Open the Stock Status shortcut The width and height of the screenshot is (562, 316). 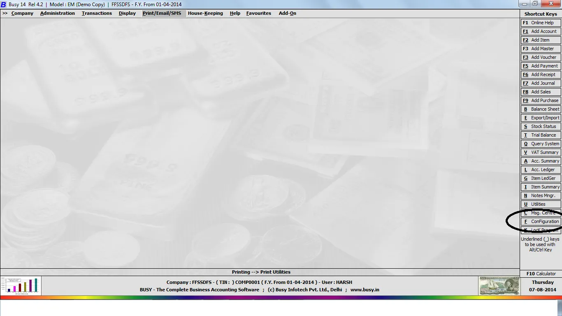pos(541,126)
